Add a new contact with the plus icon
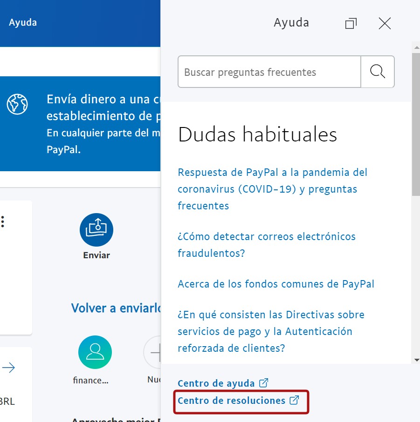 tap(152, 352)
